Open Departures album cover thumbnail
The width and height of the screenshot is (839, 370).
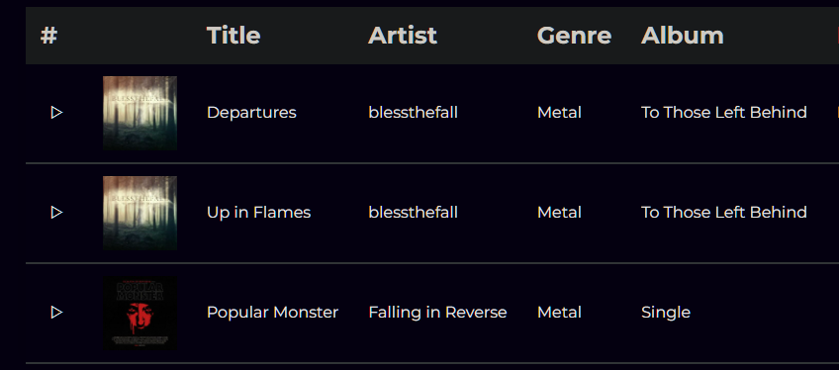[140, 113]
